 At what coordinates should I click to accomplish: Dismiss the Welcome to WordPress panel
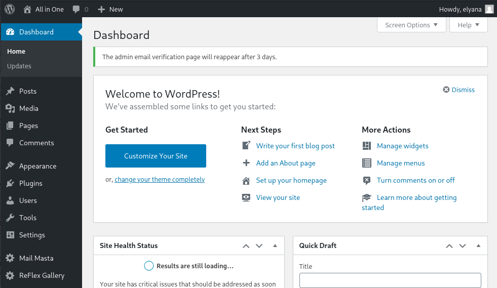[x=459, y=90]
